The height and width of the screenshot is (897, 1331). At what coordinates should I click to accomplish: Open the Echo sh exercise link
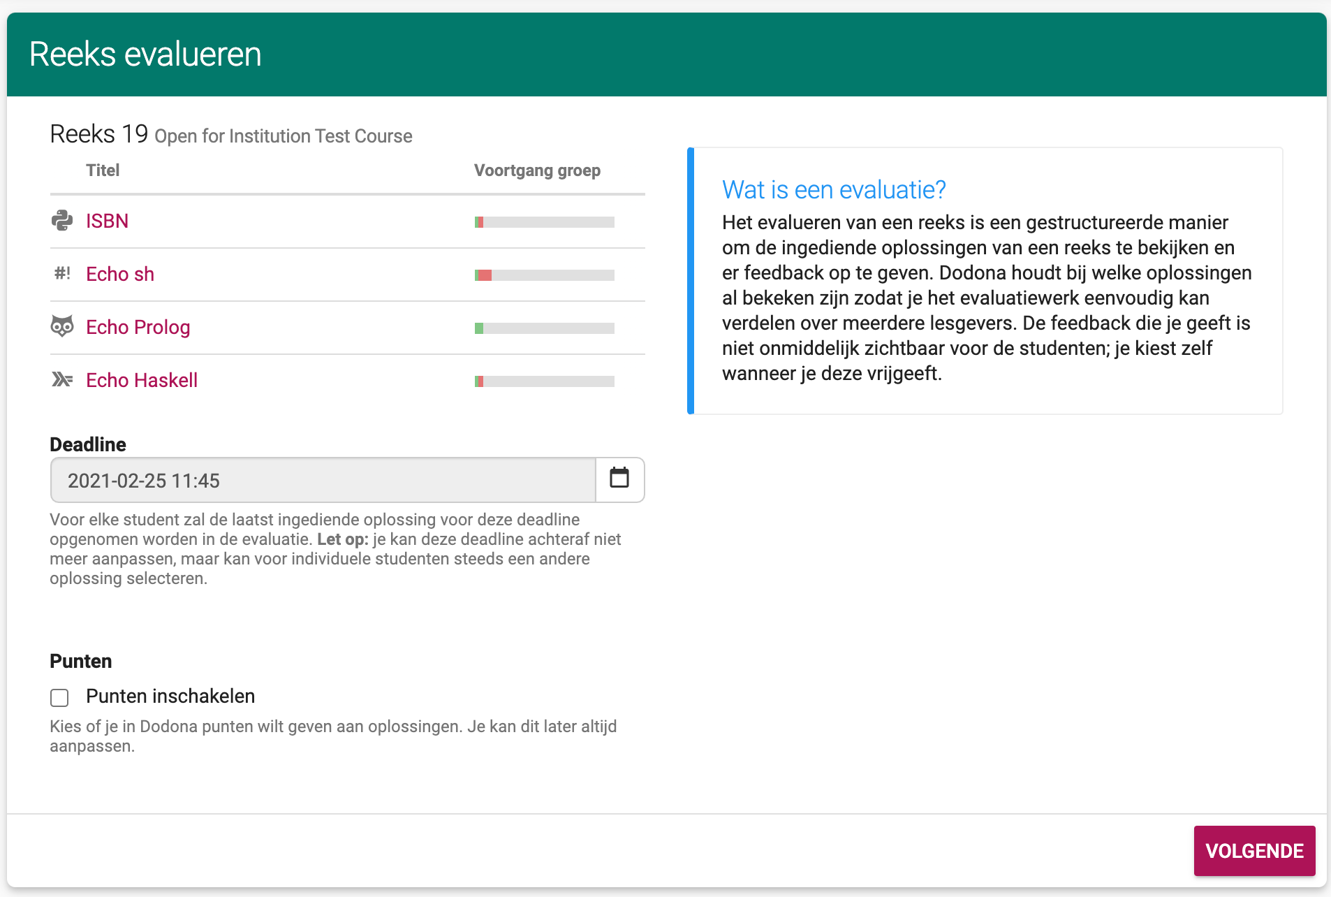pos(120,274)
